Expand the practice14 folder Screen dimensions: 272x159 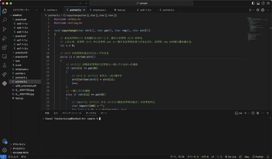coord(25,57)
